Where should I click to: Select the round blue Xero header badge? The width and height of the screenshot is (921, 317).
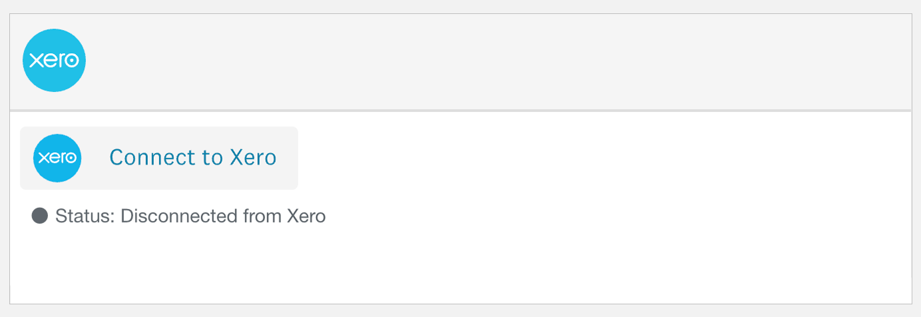coord(54,60)
